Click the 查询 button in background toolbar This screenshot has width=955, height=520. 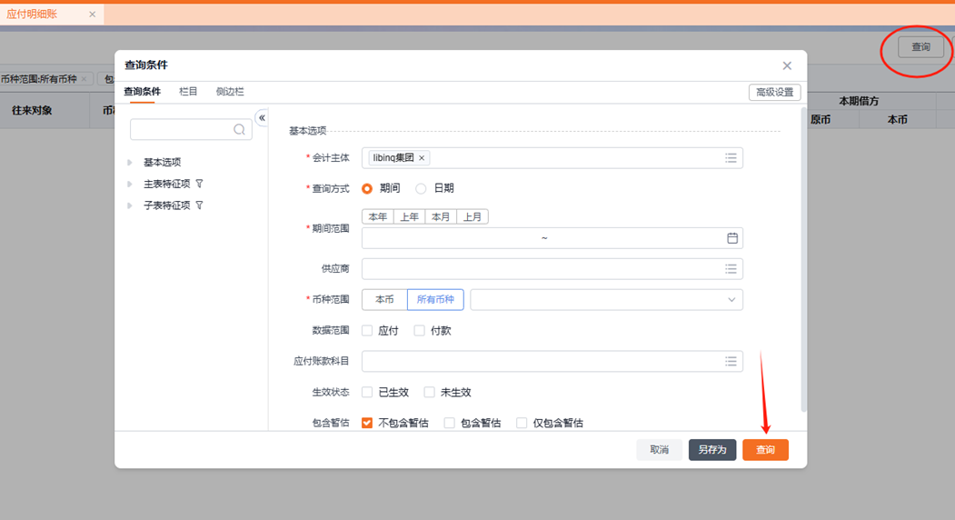[x=920, y=47]
